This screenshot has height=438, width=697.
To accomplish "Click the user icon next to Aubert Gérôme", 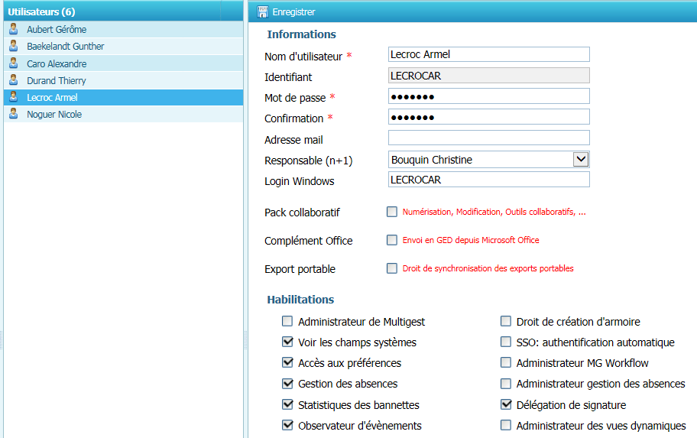I will click(13, 29).
